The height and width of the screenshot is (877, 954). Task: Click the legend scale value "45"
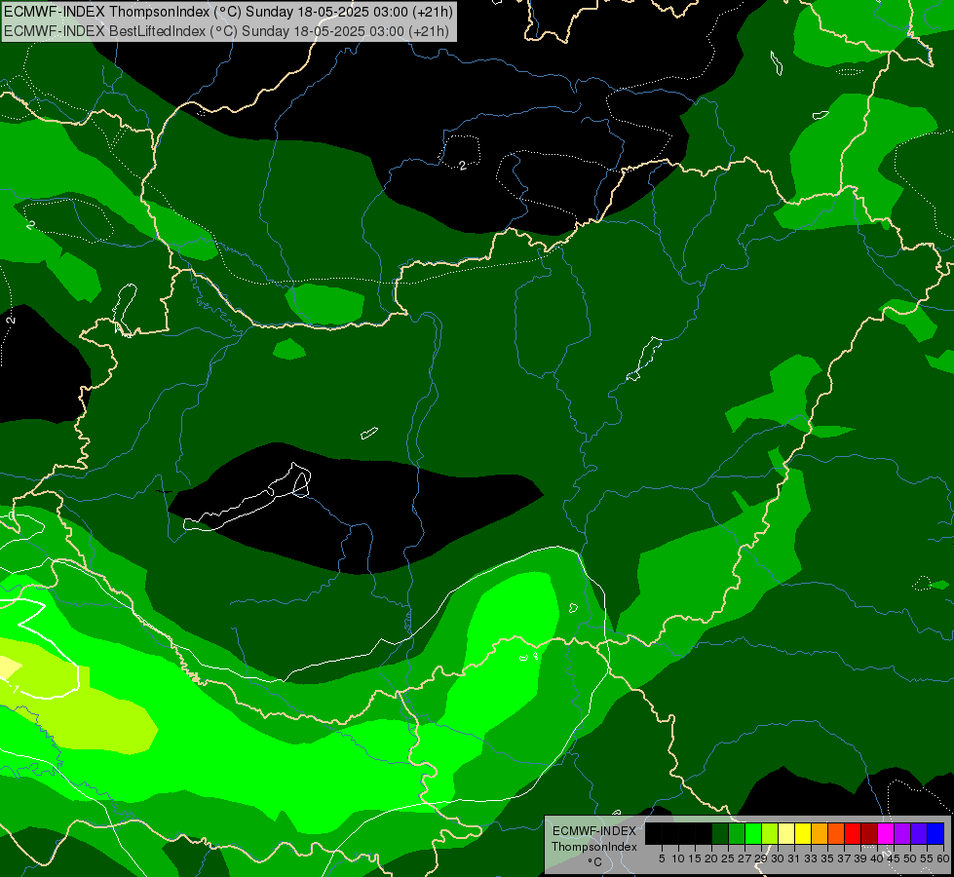894,858
